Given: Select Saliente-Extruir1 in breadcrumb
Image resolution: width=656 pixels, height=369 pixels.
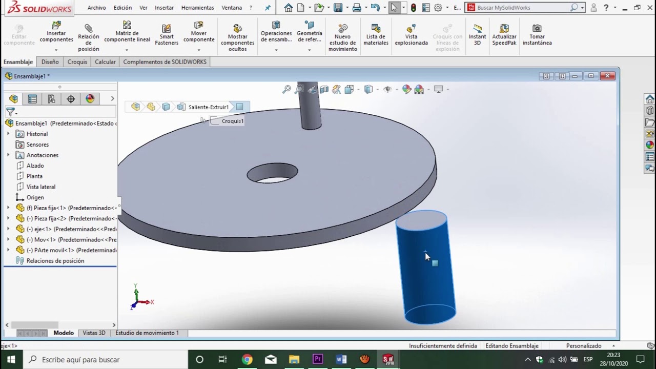Looking at the screenshot, I should pyautogui.click(x=209, y=107).
